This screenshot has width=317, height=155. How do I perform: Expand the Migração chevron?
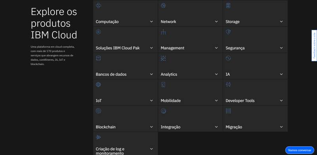coord(281,127)
